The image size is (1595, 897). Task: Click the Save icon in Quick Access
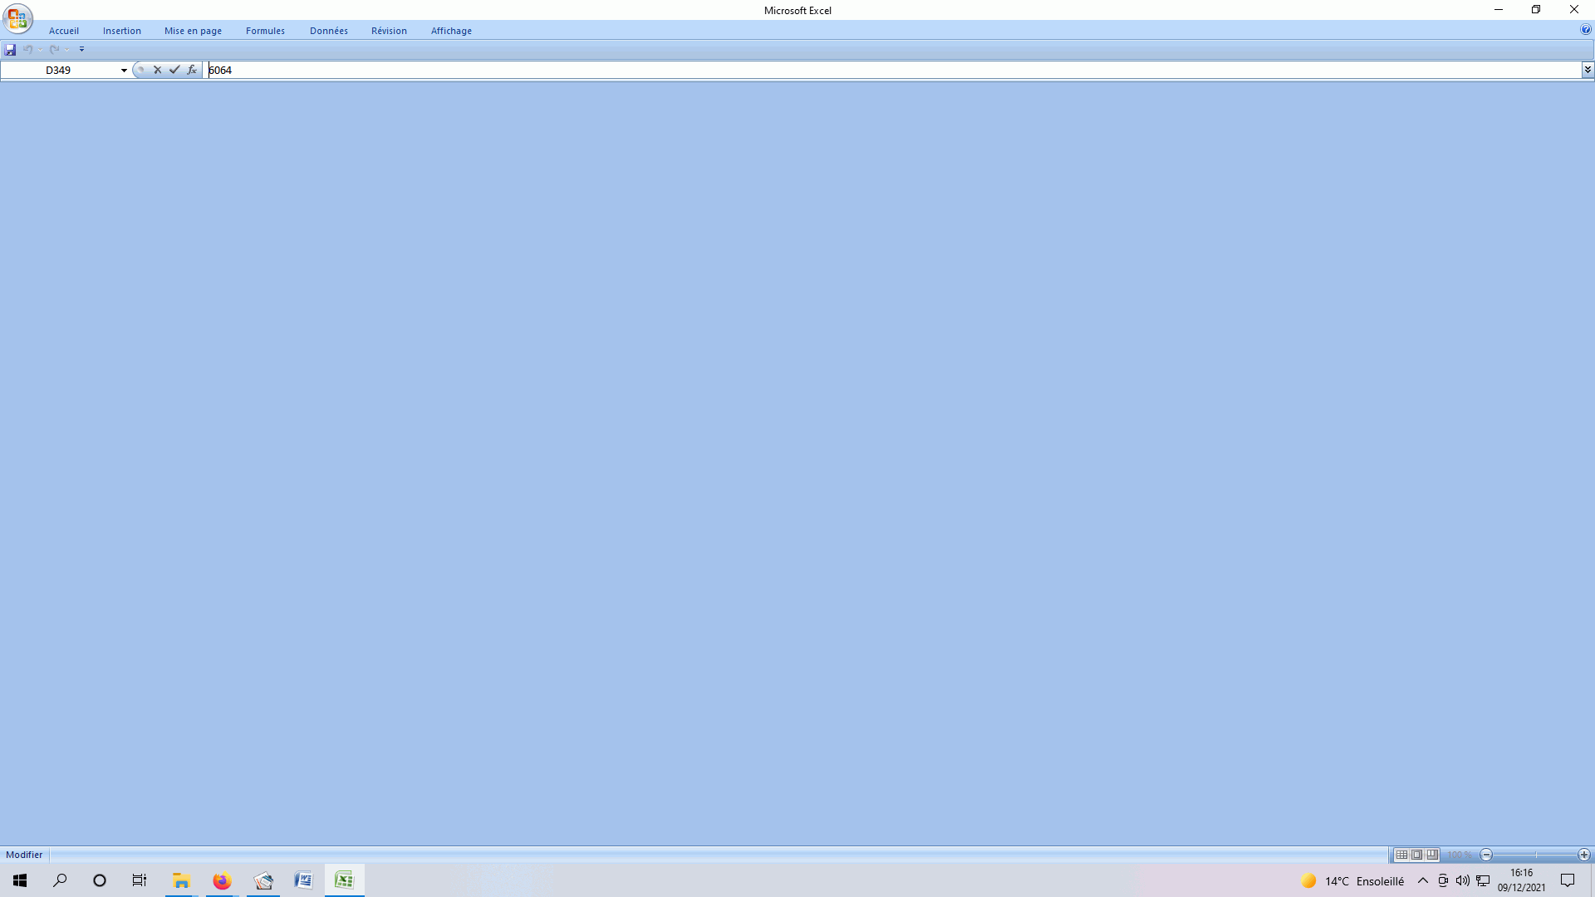pos(10,50)
